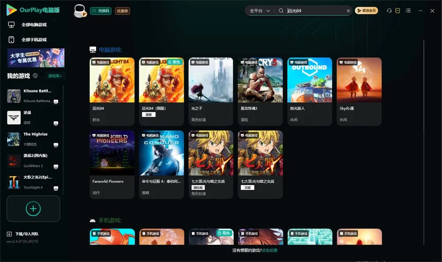
Task: Open the list menu icon in title bar
Action: (408, 11)
